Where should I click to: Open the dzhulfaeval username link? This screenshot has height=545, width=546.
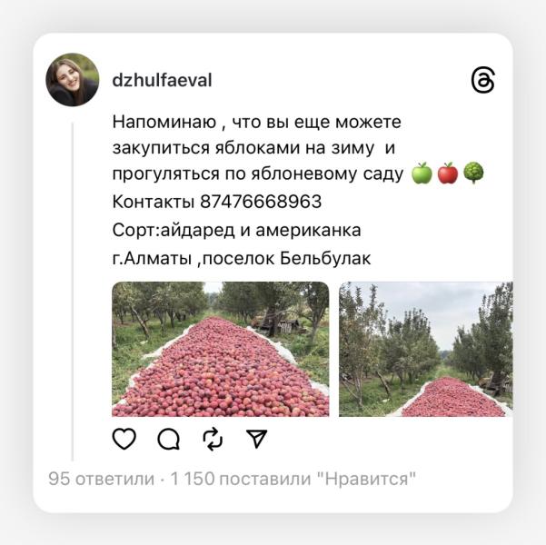pyautogui.click(x=162, y=81)
